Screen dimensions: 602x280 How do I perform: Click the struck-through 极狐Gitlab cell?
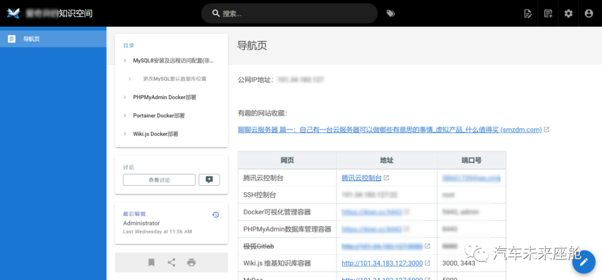pyautogui.click(x=287, y=246)
